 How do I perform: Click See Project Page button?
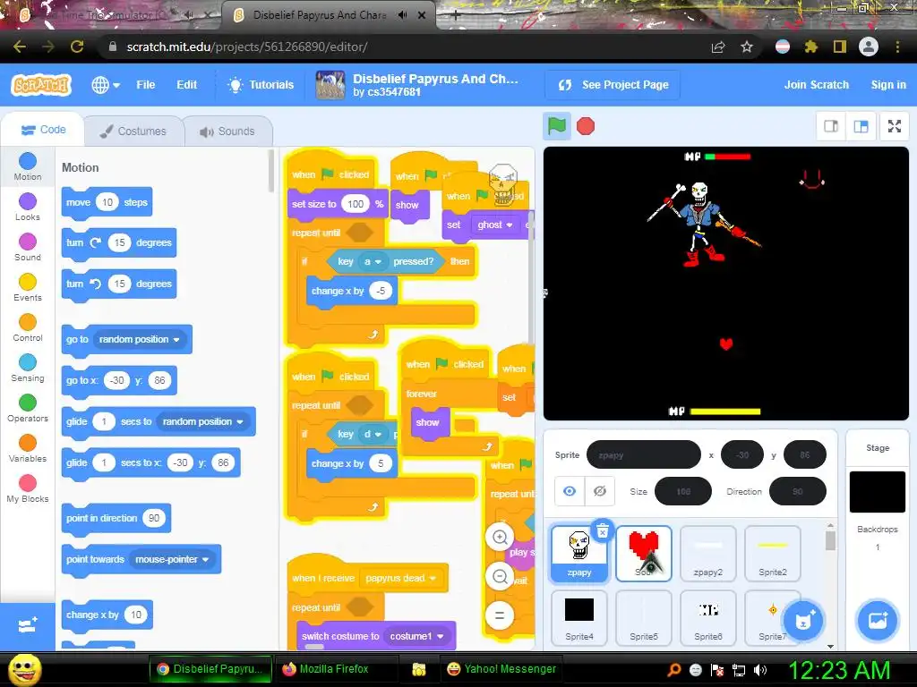click(613, 85)
